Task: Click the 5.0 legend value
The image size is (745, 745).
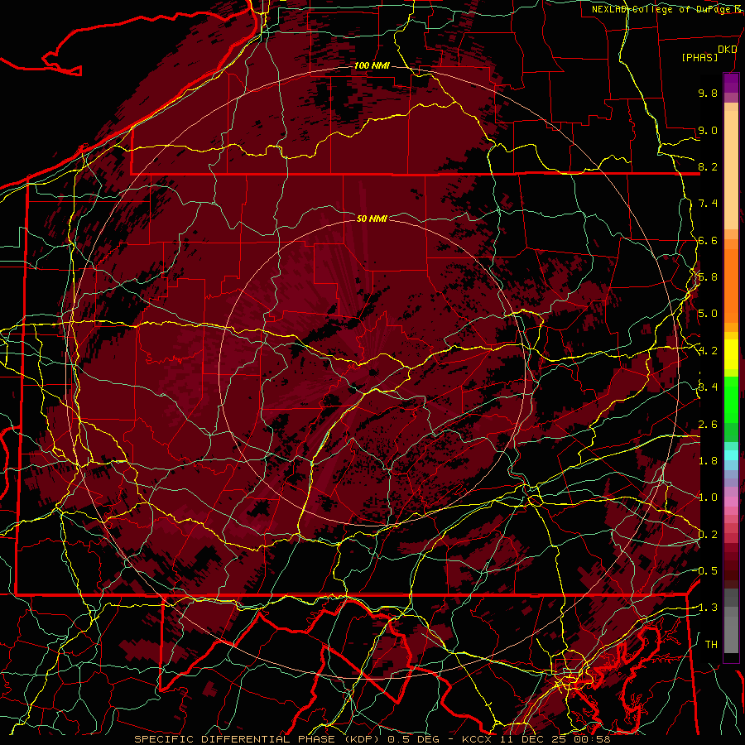Action: tap(708, 314)
